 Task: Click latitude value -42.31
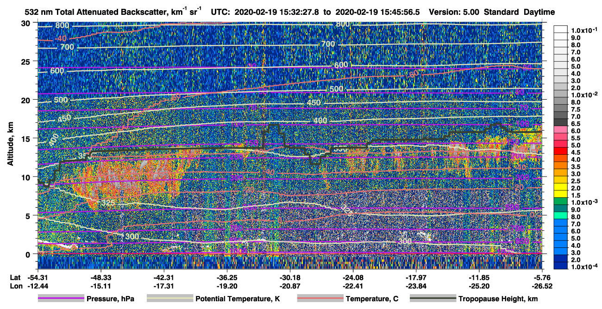[163, 277]
